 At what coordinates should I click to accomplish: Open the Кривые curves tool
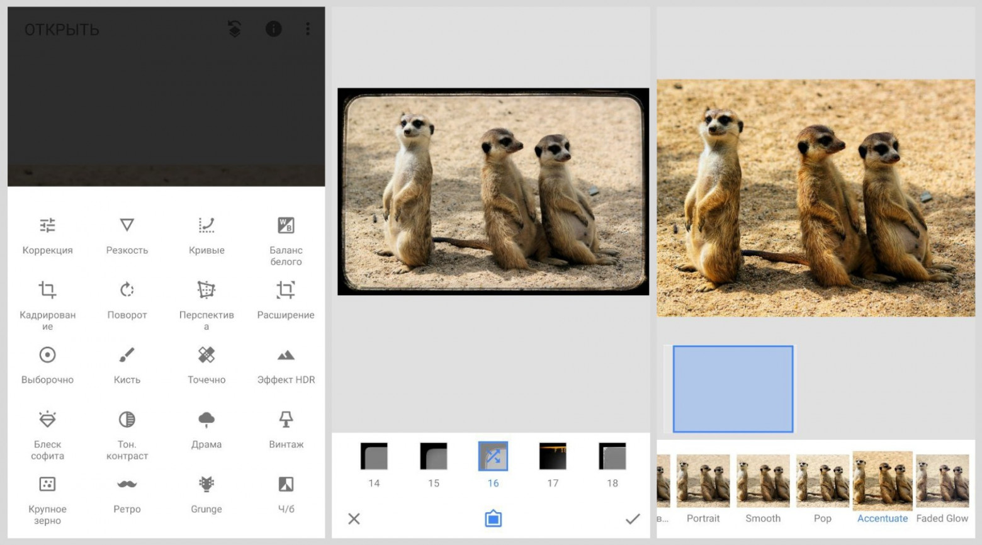206,234
